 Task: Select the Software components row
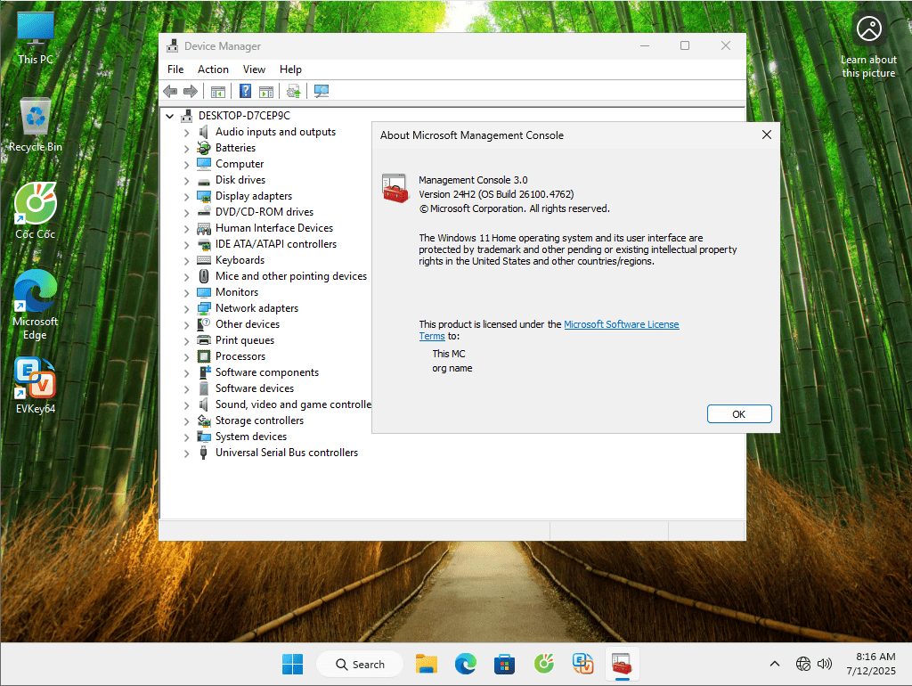[267, 372]
